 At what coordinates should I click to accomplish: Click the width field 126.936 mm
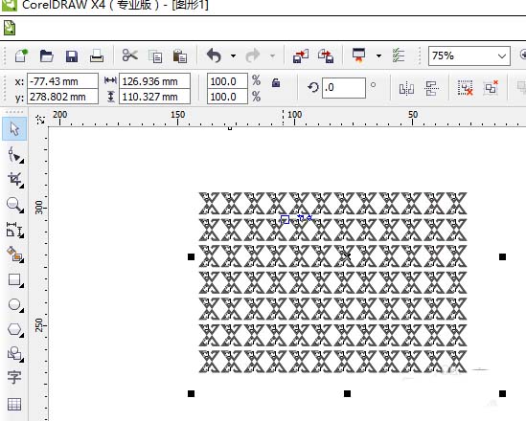(154, 81)
